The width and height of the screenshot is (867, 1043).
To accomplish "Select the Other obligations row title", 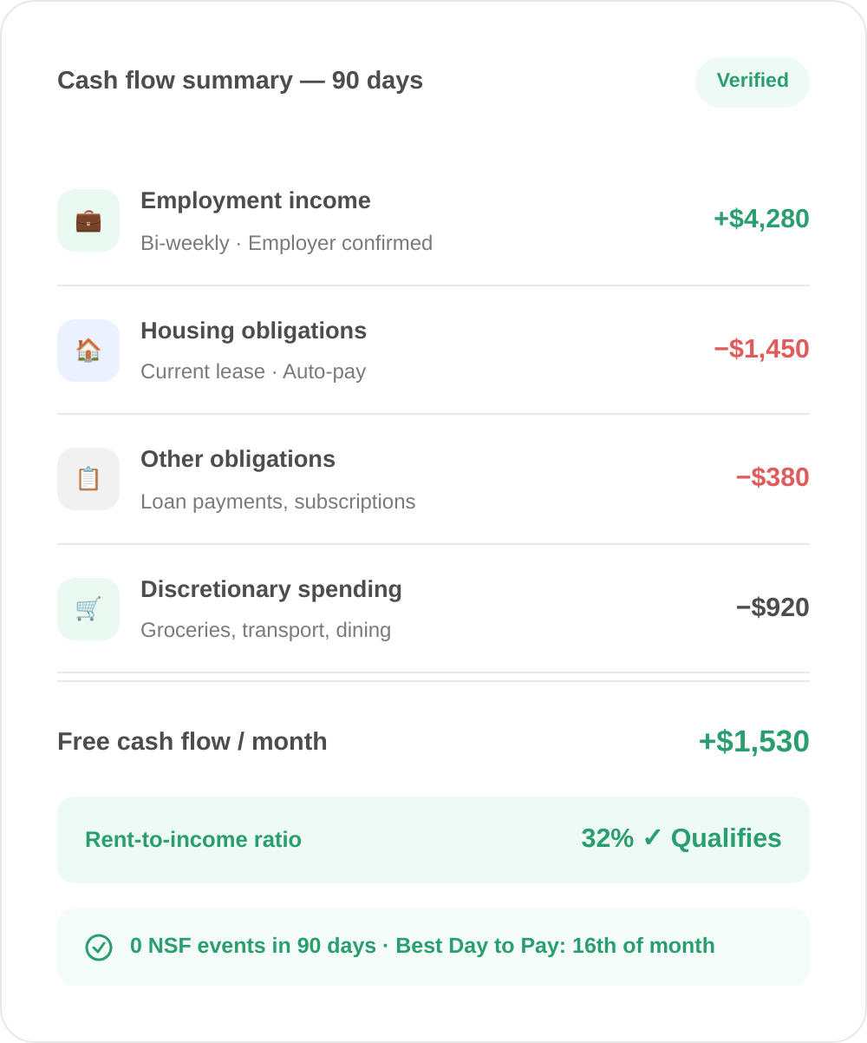I will point(238,459).
